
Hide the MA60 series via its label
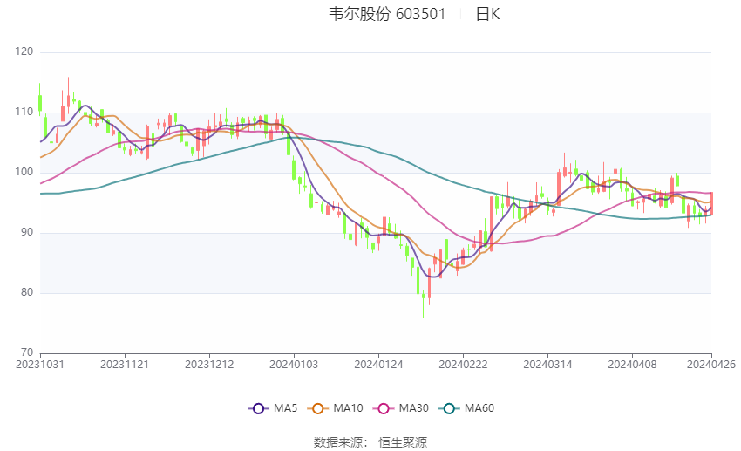click(480, 407)
